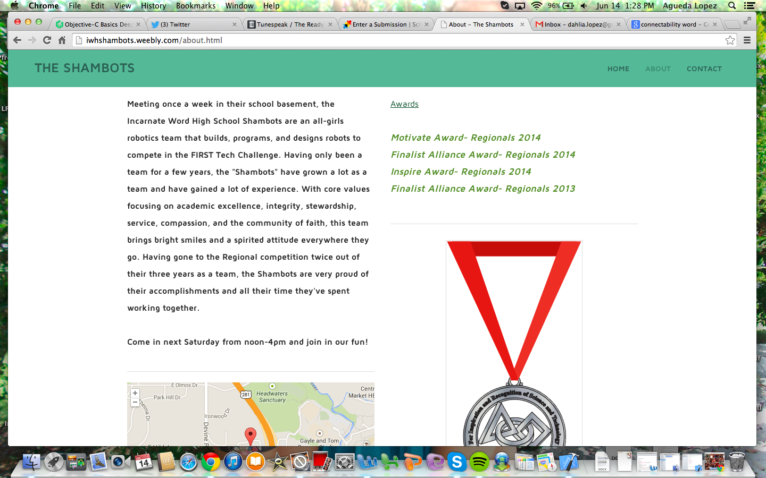Click the medal award image
This screenshot has height=478, width=766.
pos(514,343)
